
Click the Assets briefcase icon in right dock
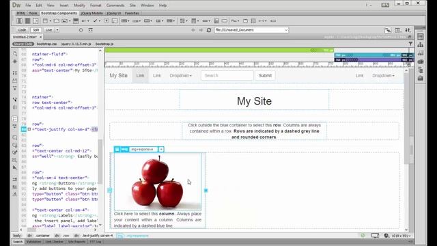421,78
